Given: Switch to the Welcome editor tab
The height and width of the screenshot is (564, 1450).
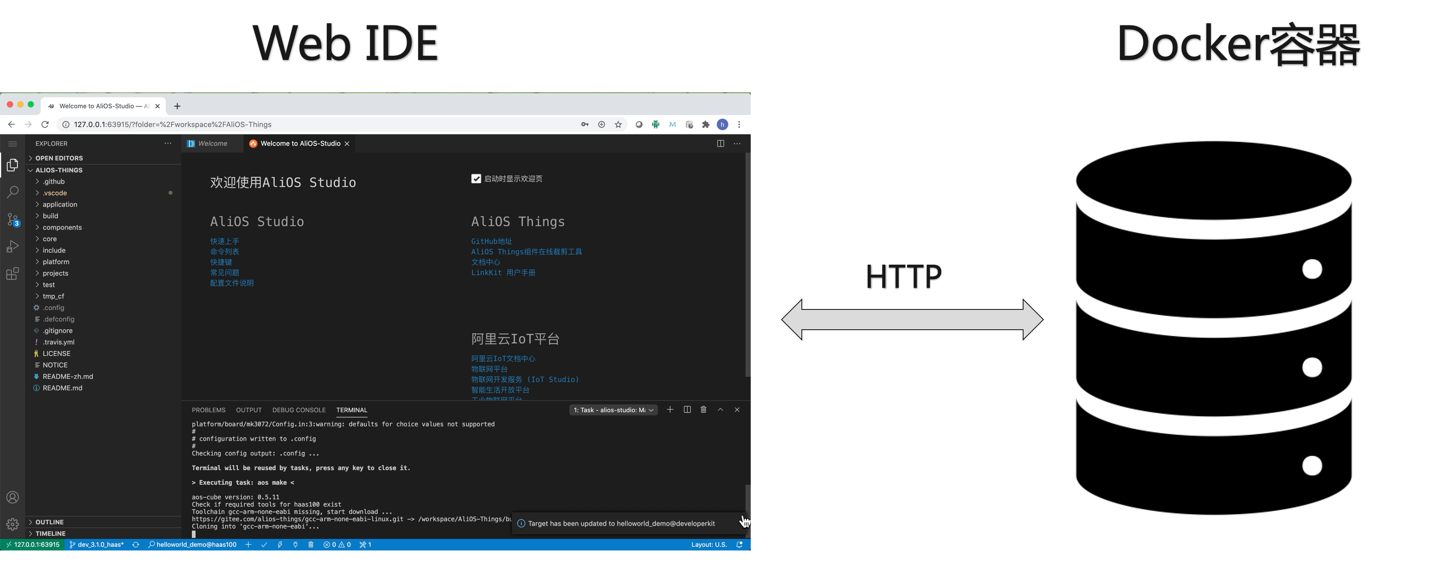Looking at the screenshot, I should pyautogui.click(x=213, y=144).
